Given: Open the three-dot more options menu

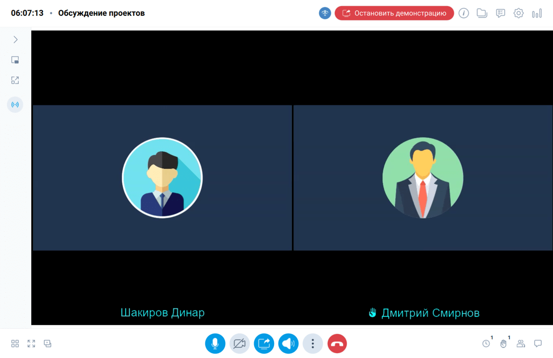Looking at the screenshot, I should (x=313, y=344).
